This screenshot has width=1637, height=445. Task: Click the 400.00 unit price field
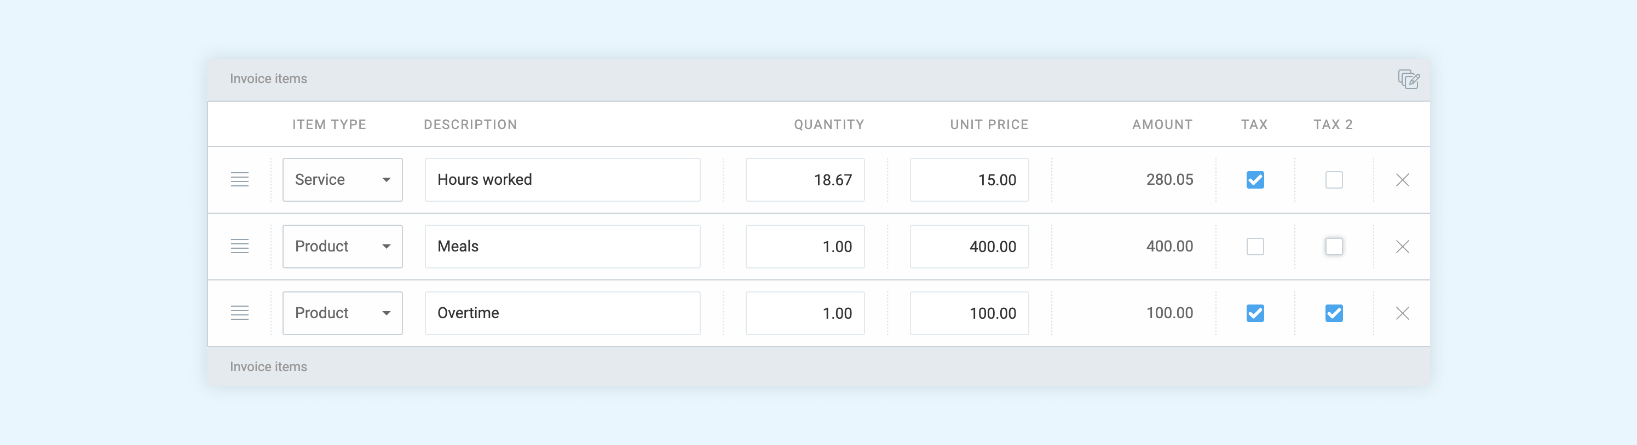coord(969,247)
